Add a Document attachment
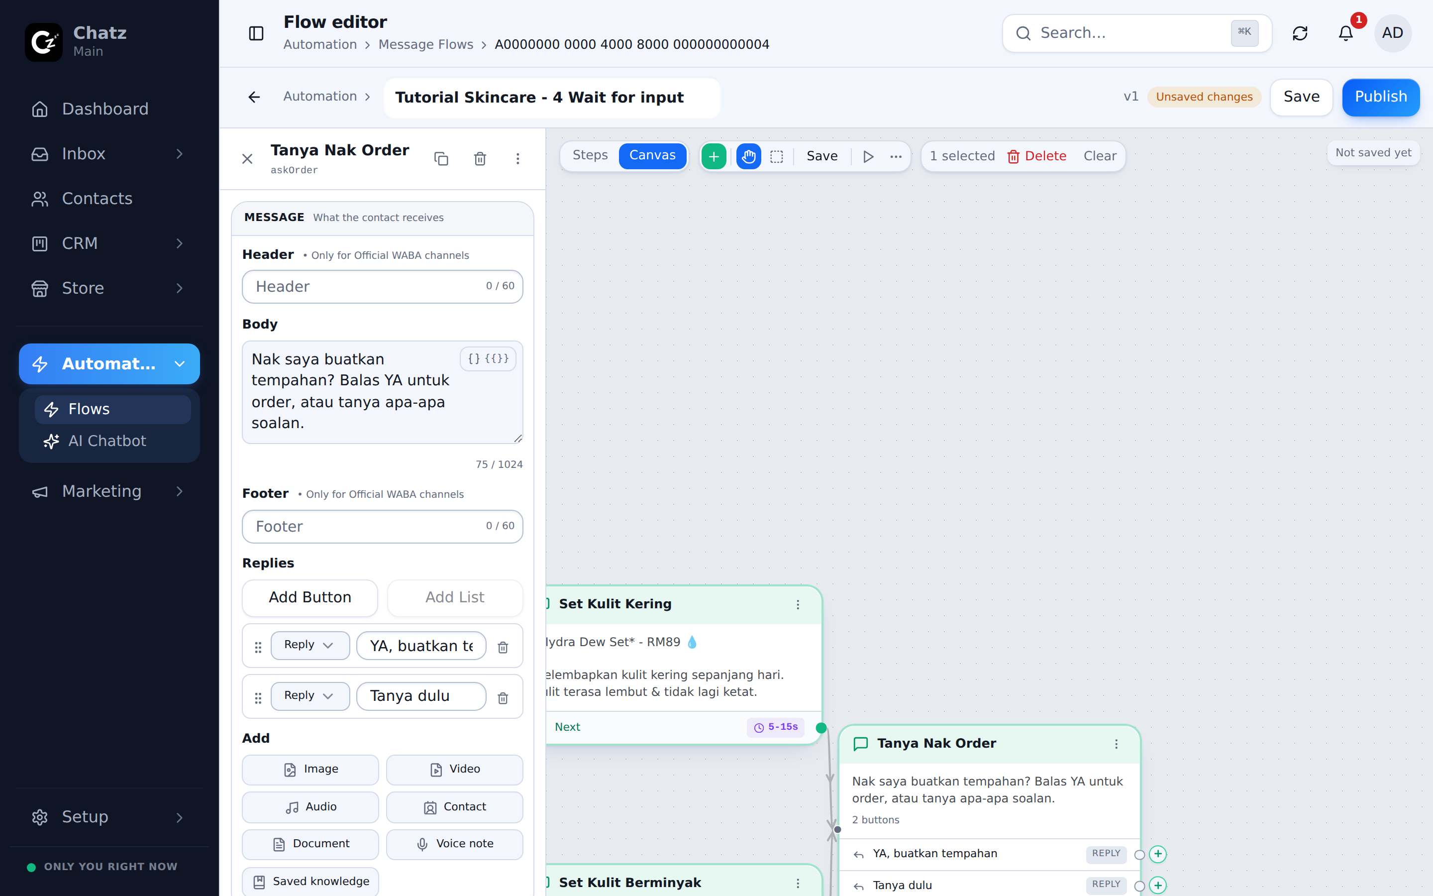1433x896 pixels. point(310,844)
